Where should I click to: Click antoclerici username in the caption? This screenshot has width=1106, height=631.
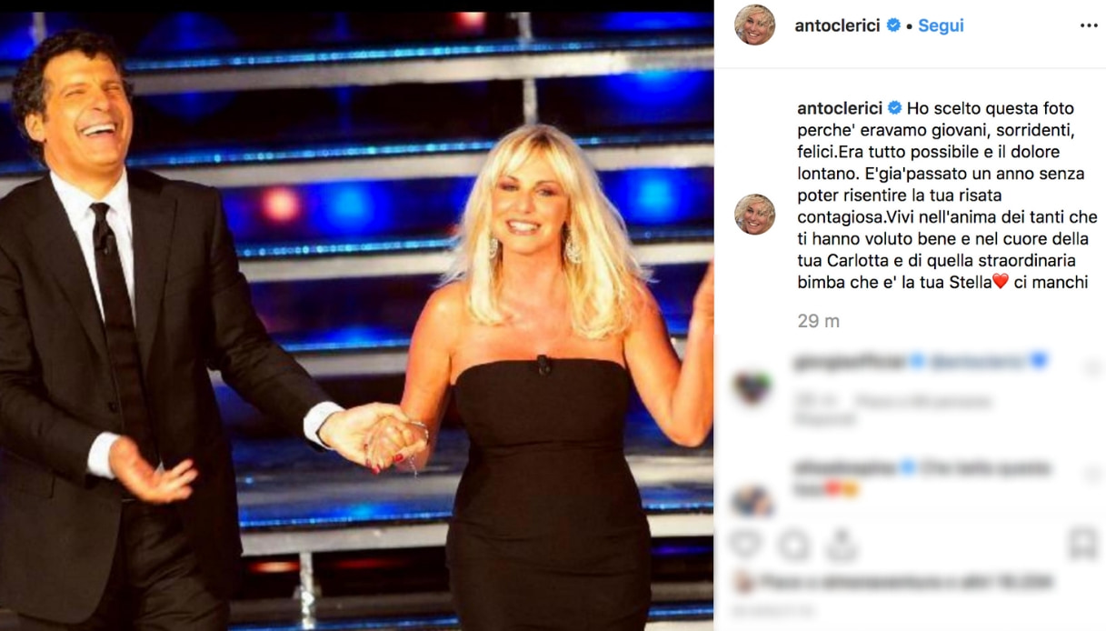[x=837, y=106]
